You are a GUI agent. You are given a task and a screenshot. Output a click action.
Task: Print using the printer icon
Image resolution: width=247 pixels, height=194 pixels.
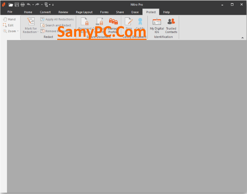coord(23,5)
